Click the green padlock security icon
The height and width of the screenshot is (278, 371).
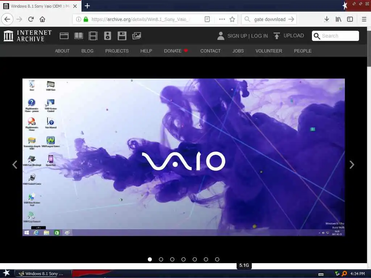pyautogui.click(x=86, y=19)
